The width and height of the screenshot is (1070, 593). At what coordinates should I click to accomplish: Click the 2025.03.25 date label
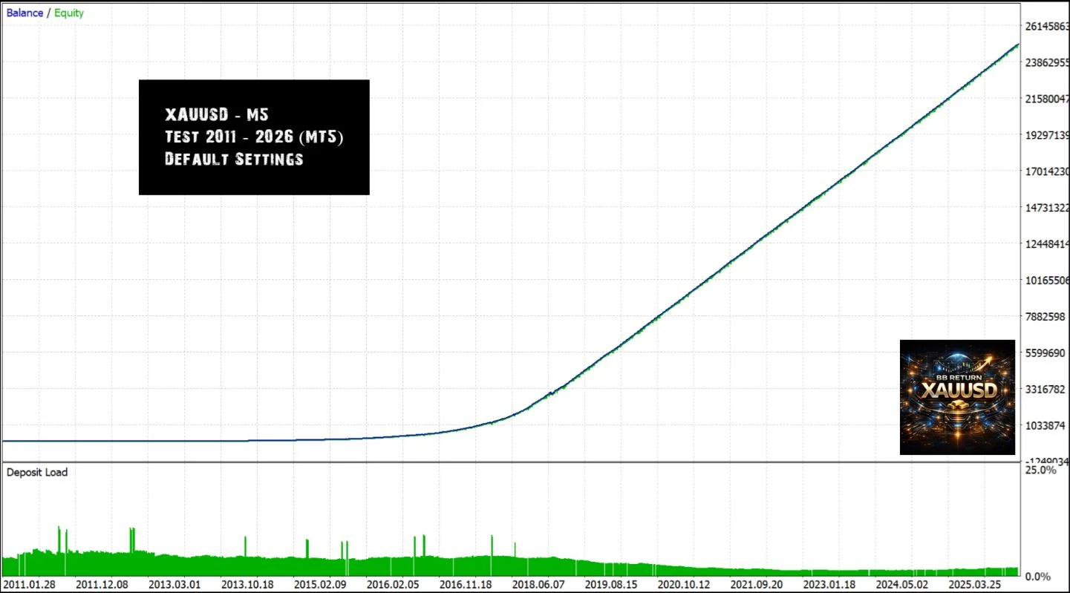(x=973, y=584)
